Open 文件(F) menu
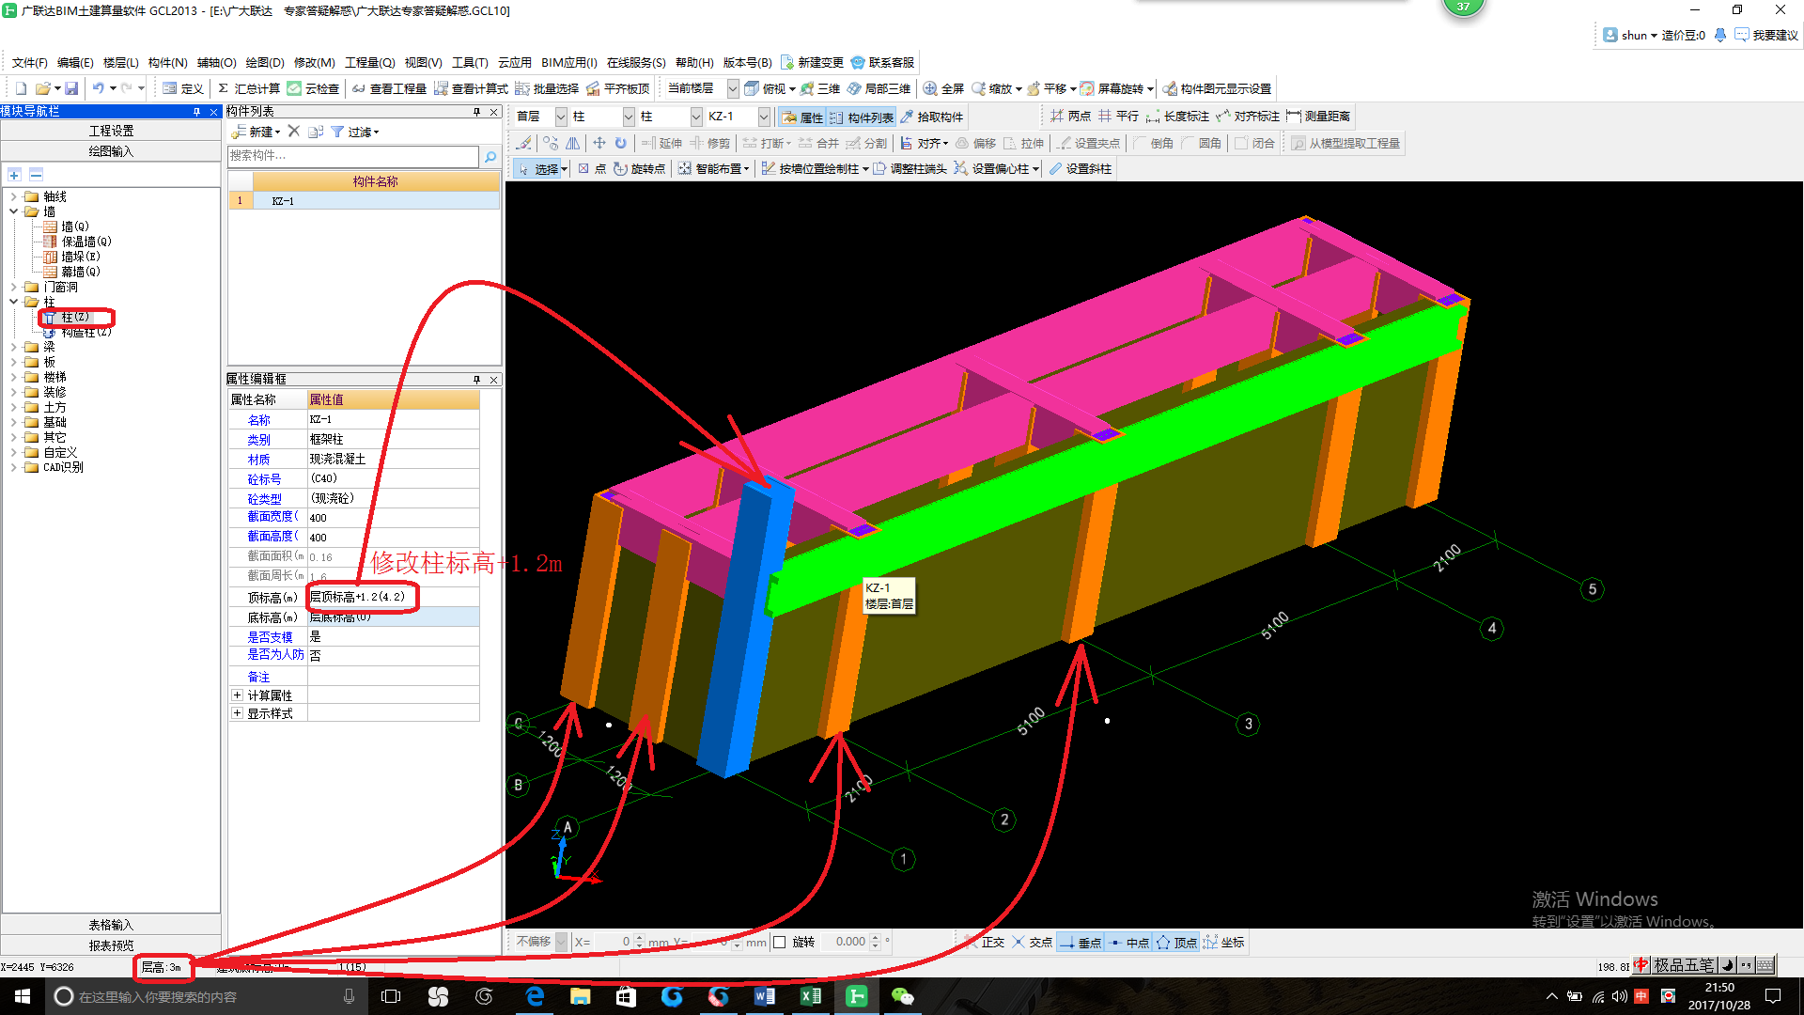The image size is (1804, 1015). [x=30, y=62]
